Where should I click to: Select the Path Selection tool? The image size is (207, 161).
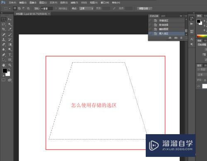[x=4, y=60]
